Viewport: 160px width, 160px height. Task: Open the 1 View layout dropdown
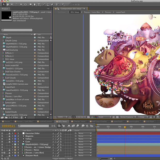point(143,117)
